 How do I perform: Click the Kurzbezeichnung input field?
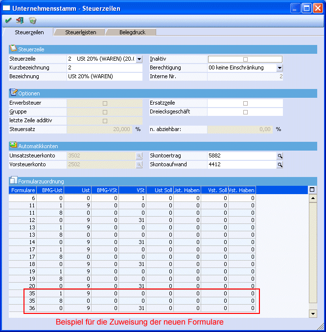point(104,68)
